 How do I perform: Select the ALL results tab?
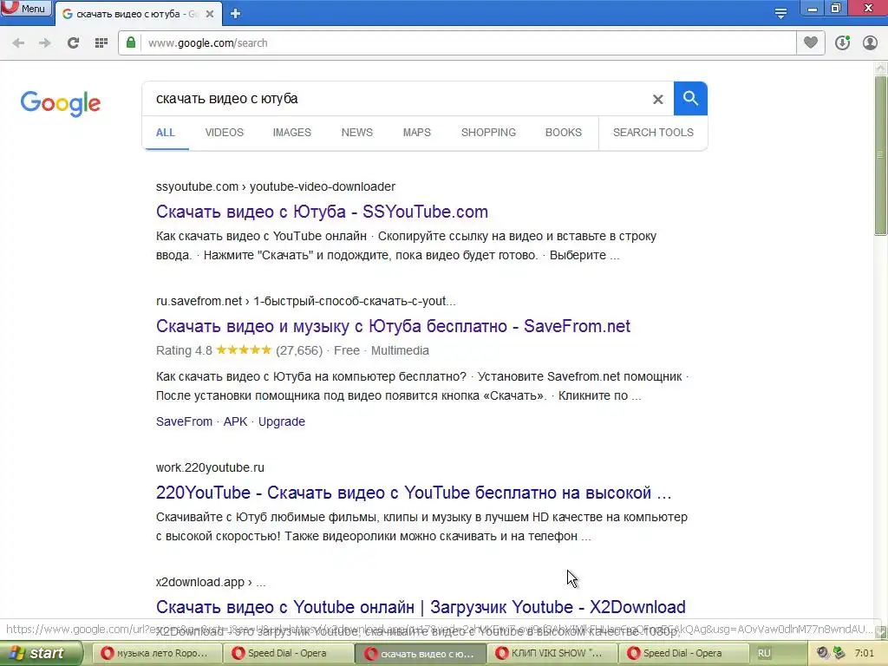coord(166,133)
